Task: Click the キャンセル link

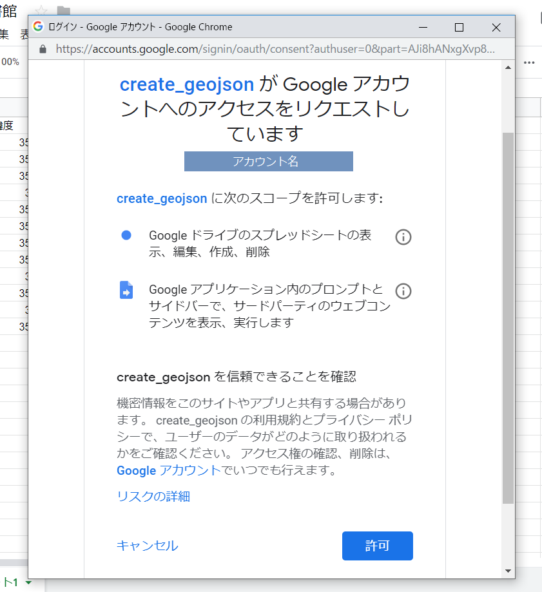Action: (x=148, y=546)
